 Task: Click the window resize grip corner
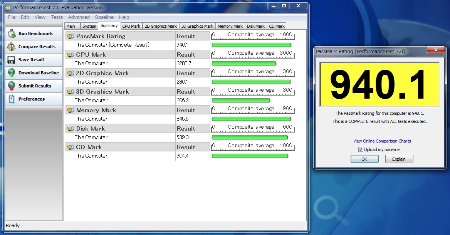tap(305, 228)
